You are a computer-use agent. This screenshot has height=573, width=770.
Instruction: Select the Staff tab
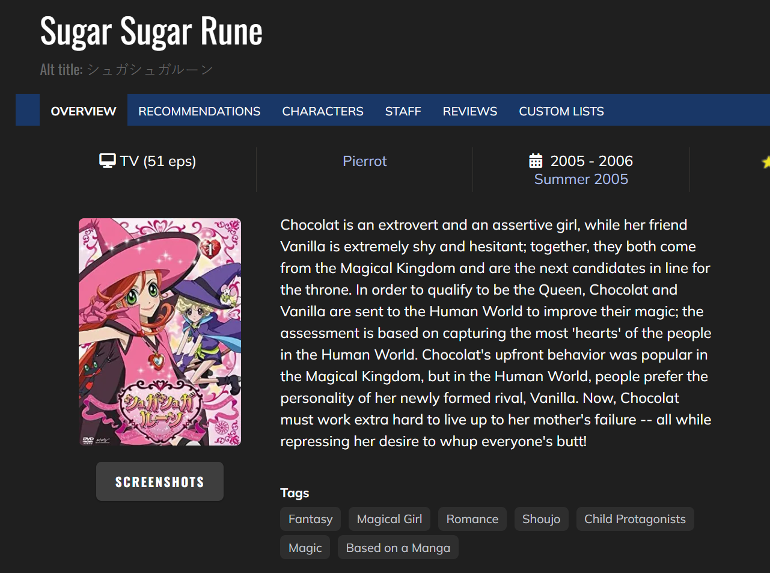[x=403, y=111]
